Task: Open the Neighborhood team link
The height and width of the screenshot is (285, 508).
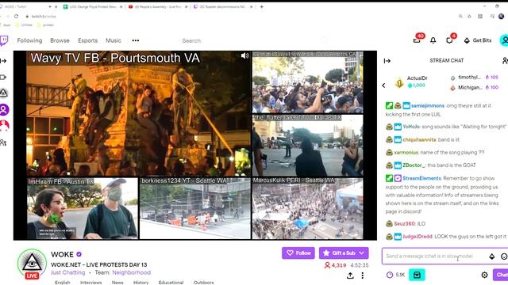Action: tap(131, 272)
